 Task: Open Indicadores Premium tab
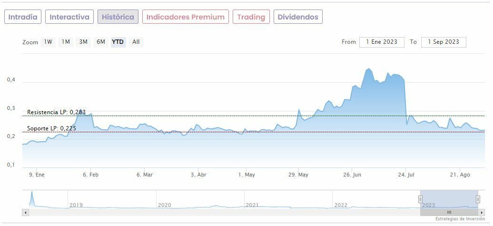click(185, 17)
